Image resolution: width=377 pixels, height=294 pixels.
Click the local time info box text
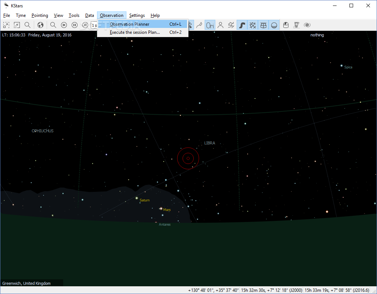[x=37, y=35]
